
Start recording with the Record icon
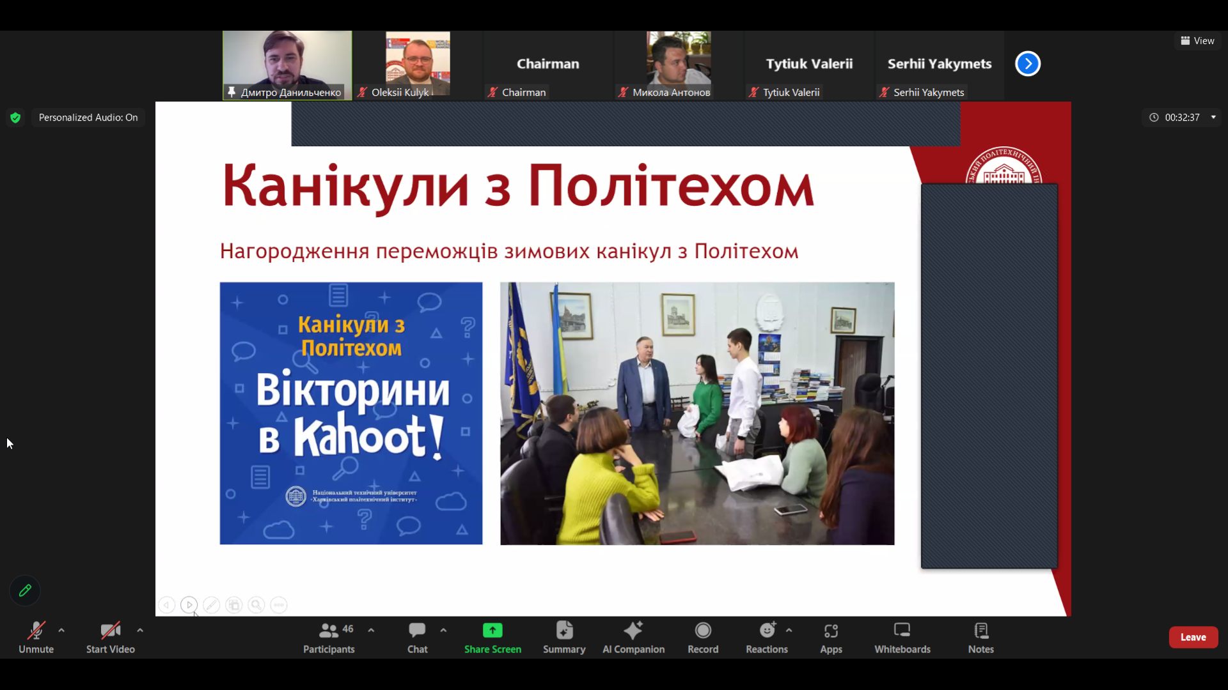(703, 637)
